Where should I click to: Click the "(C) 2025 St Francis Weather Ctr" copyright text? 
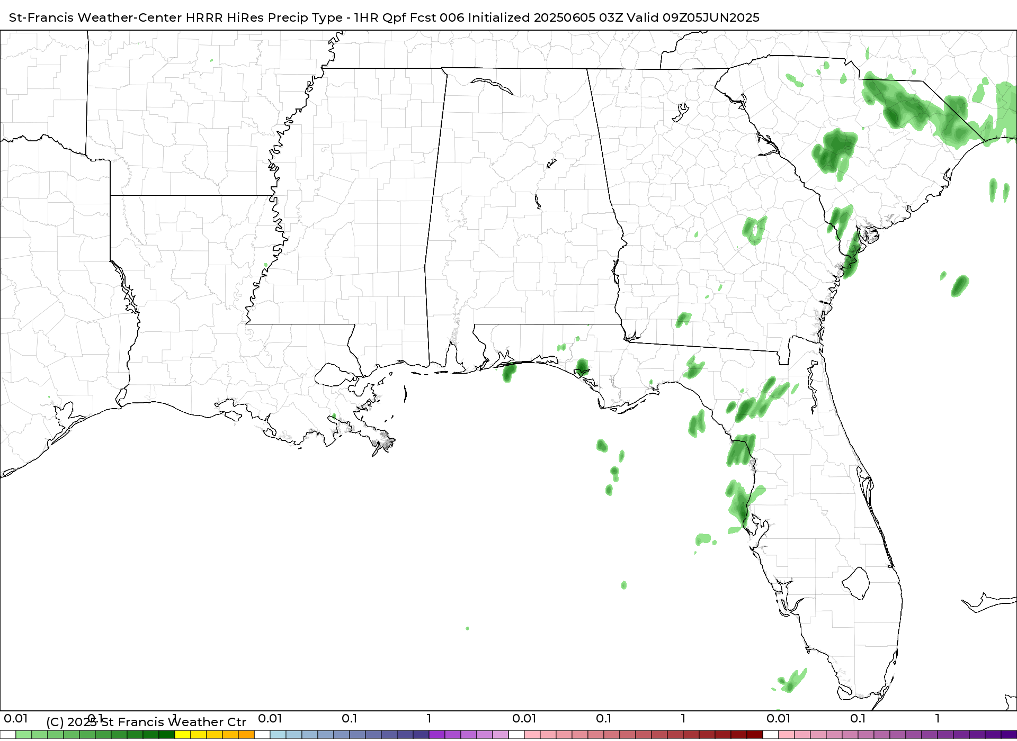(x=146, y=722)
